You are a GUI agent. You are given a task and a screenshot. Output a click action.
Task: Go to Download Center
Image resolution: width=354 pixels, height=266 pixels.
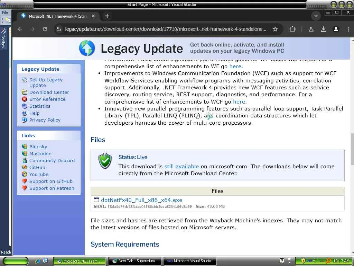(x=49, y=92)
